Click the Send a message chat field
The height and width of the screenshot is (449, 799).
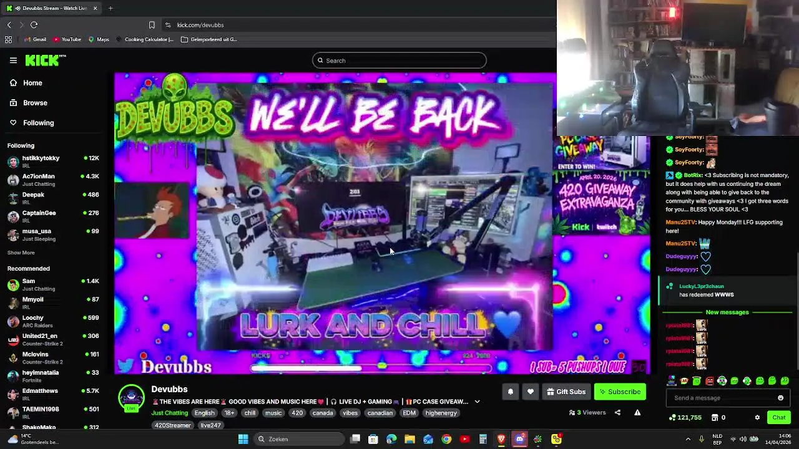click(721, 398)
